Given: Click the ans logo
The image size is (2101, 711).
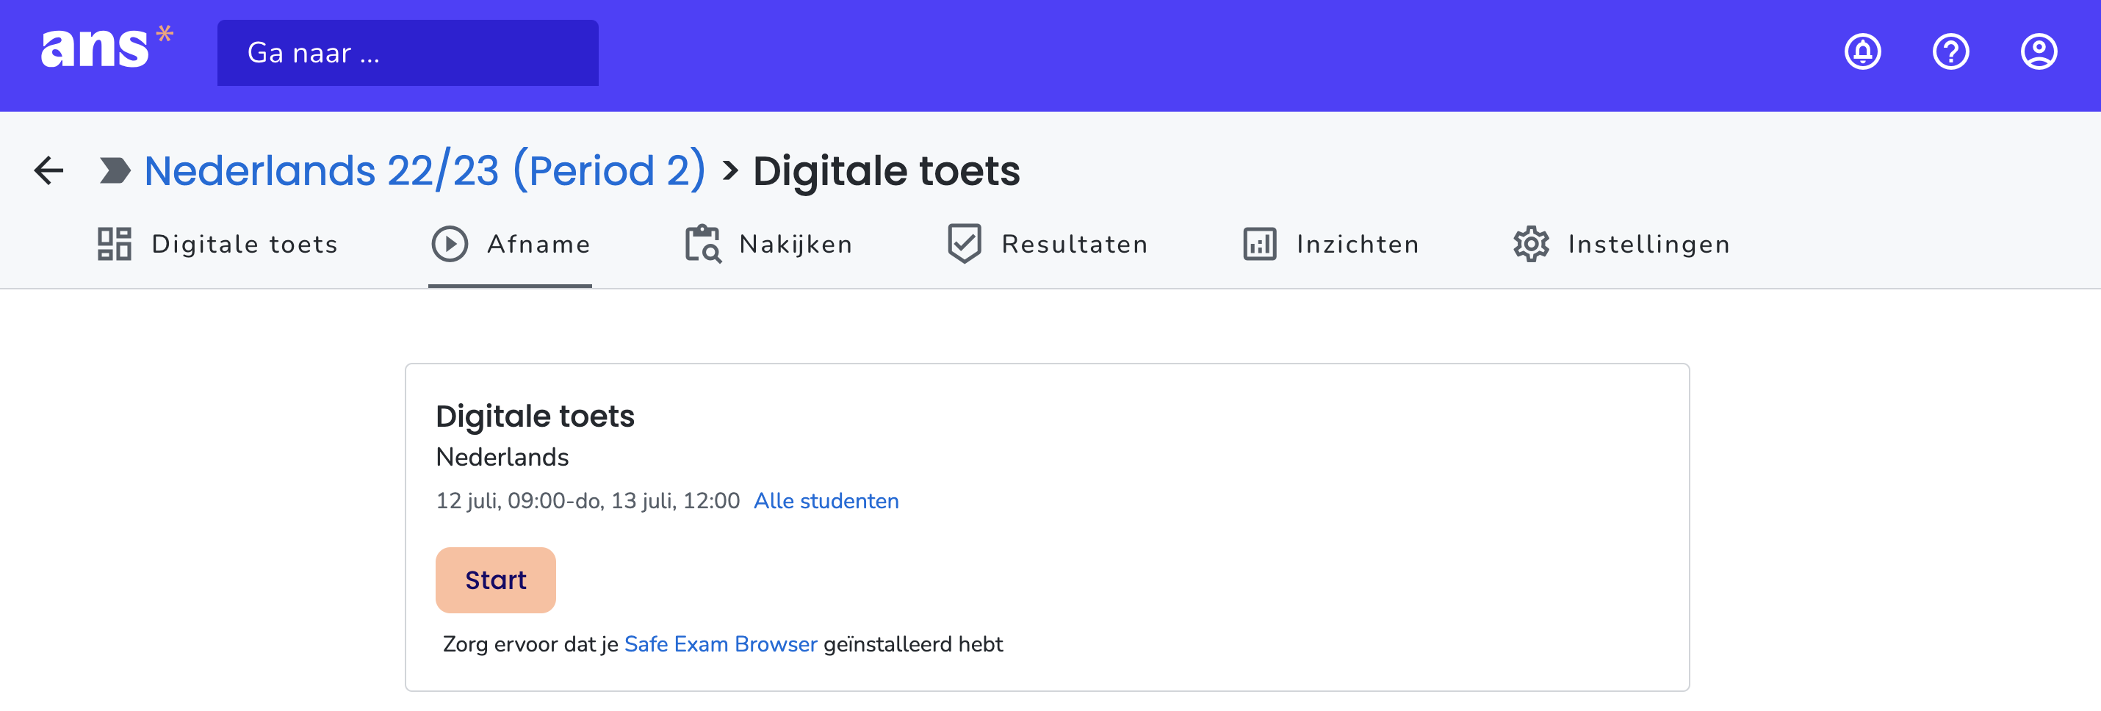Looking at the screenshot, I should [107, 47].
